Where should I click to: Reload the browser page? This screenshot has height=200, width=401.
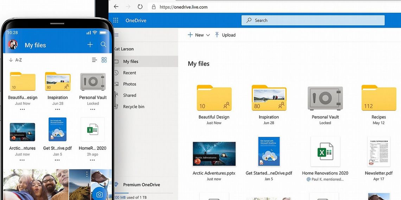click(x=140, y=7)
